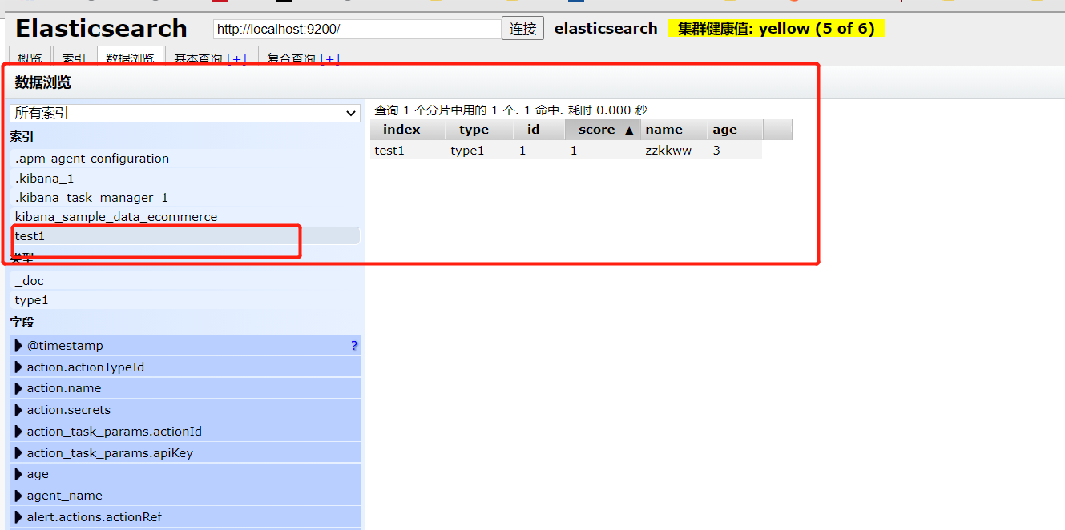Image resolution: width=1065 pixels, height=530 pixels.
Task: Open the 索引 indices tab
Action: pos(74,58)
